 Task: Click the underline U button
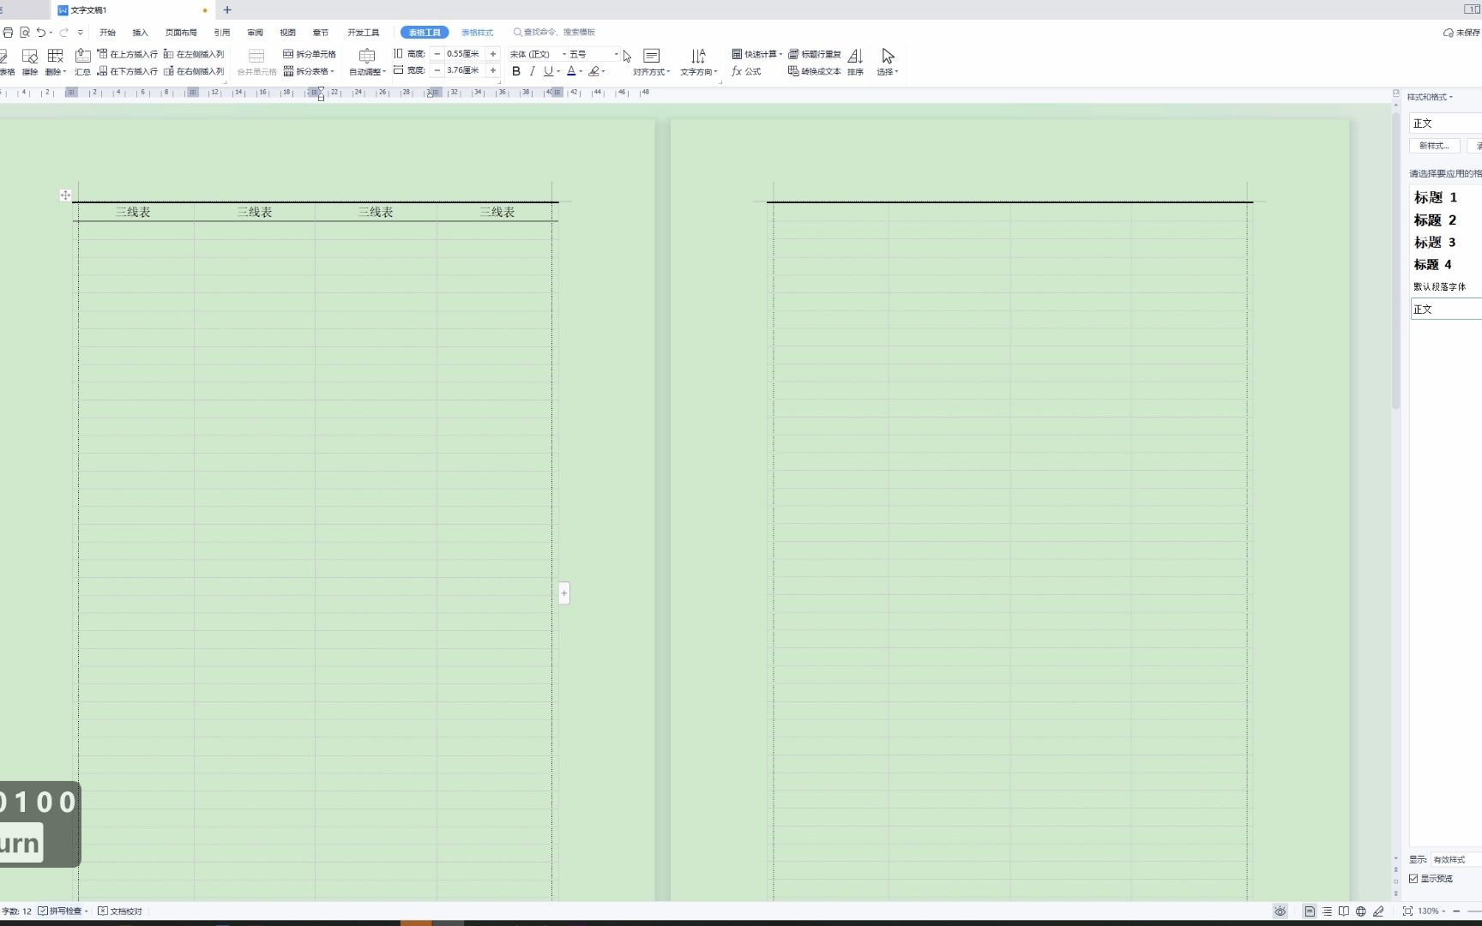(x=548, y=71)
